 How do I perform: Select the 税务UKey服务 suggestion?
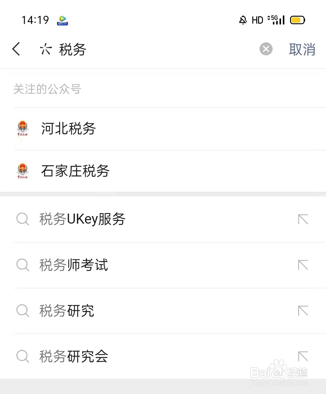[x=163, y=219]
